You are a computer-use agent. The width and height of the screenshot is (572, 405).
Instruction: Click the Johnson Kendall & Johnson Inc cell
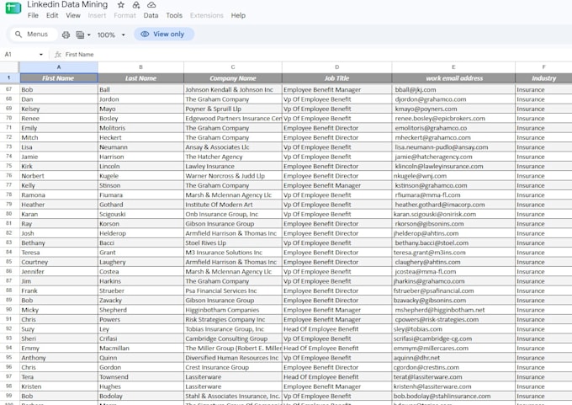(233, 89)
